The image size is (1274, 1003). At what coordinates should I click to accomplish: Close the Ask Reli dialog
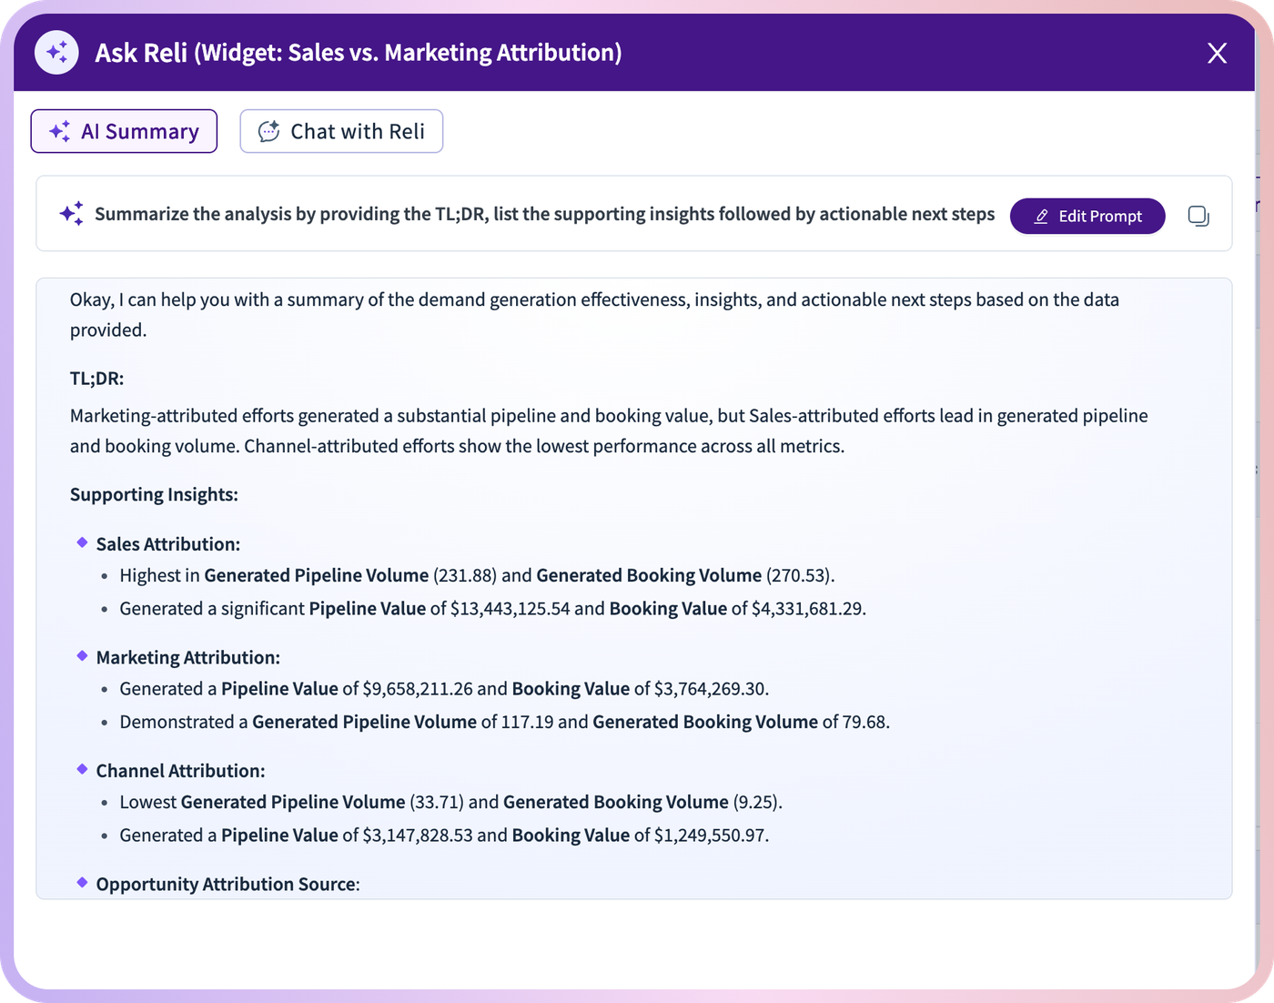point(1217,53)
